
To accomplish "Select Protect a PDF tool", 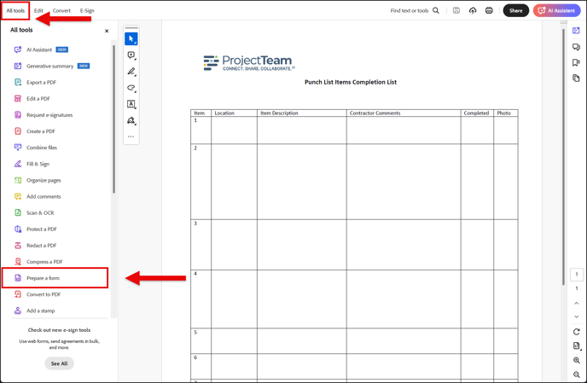I will [x=36, y=229].
